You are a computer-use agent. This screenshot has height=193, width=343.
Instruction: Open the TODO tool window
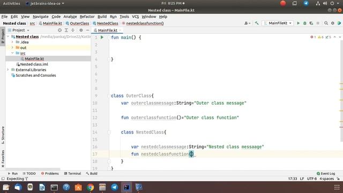pyautogui.click(x=29, y=174)
